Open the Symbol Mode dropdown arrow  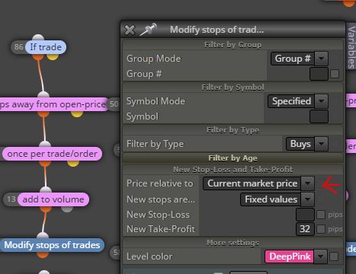[x=321, y=101]
